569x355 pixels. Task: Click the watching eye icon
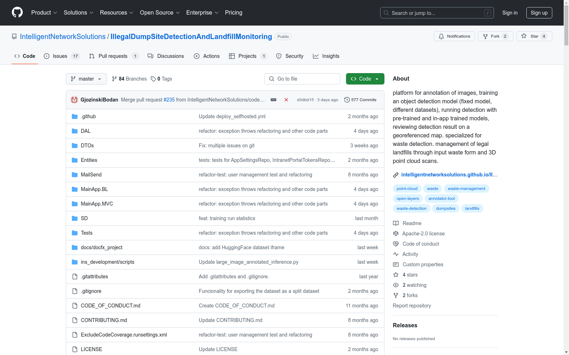click(396, 285)
